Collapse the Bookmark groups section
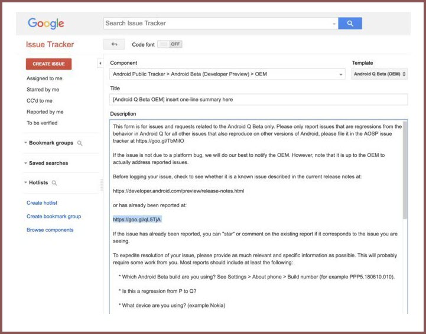The height and width of the screenshot is (334, 426). (26, 143)
